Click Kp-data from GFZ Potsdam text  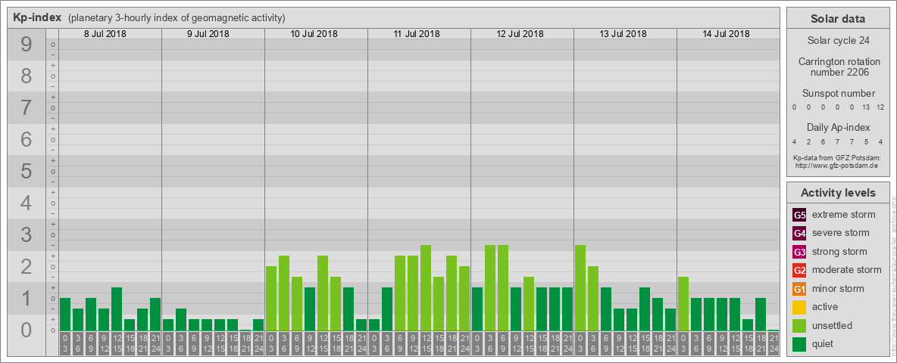pyautogui.click(x=836, y=157)
